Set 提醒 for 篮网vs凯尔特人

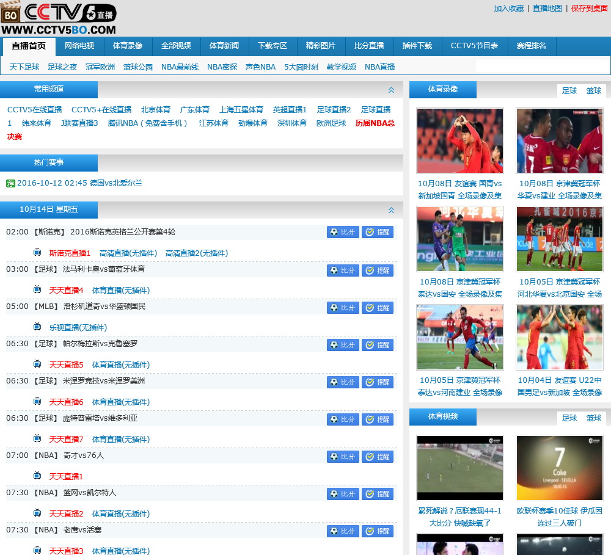(x=378, y=494)
